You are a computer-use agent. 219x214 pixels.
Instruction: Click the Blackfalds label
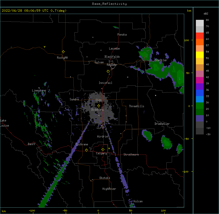[x=112, y=57]
